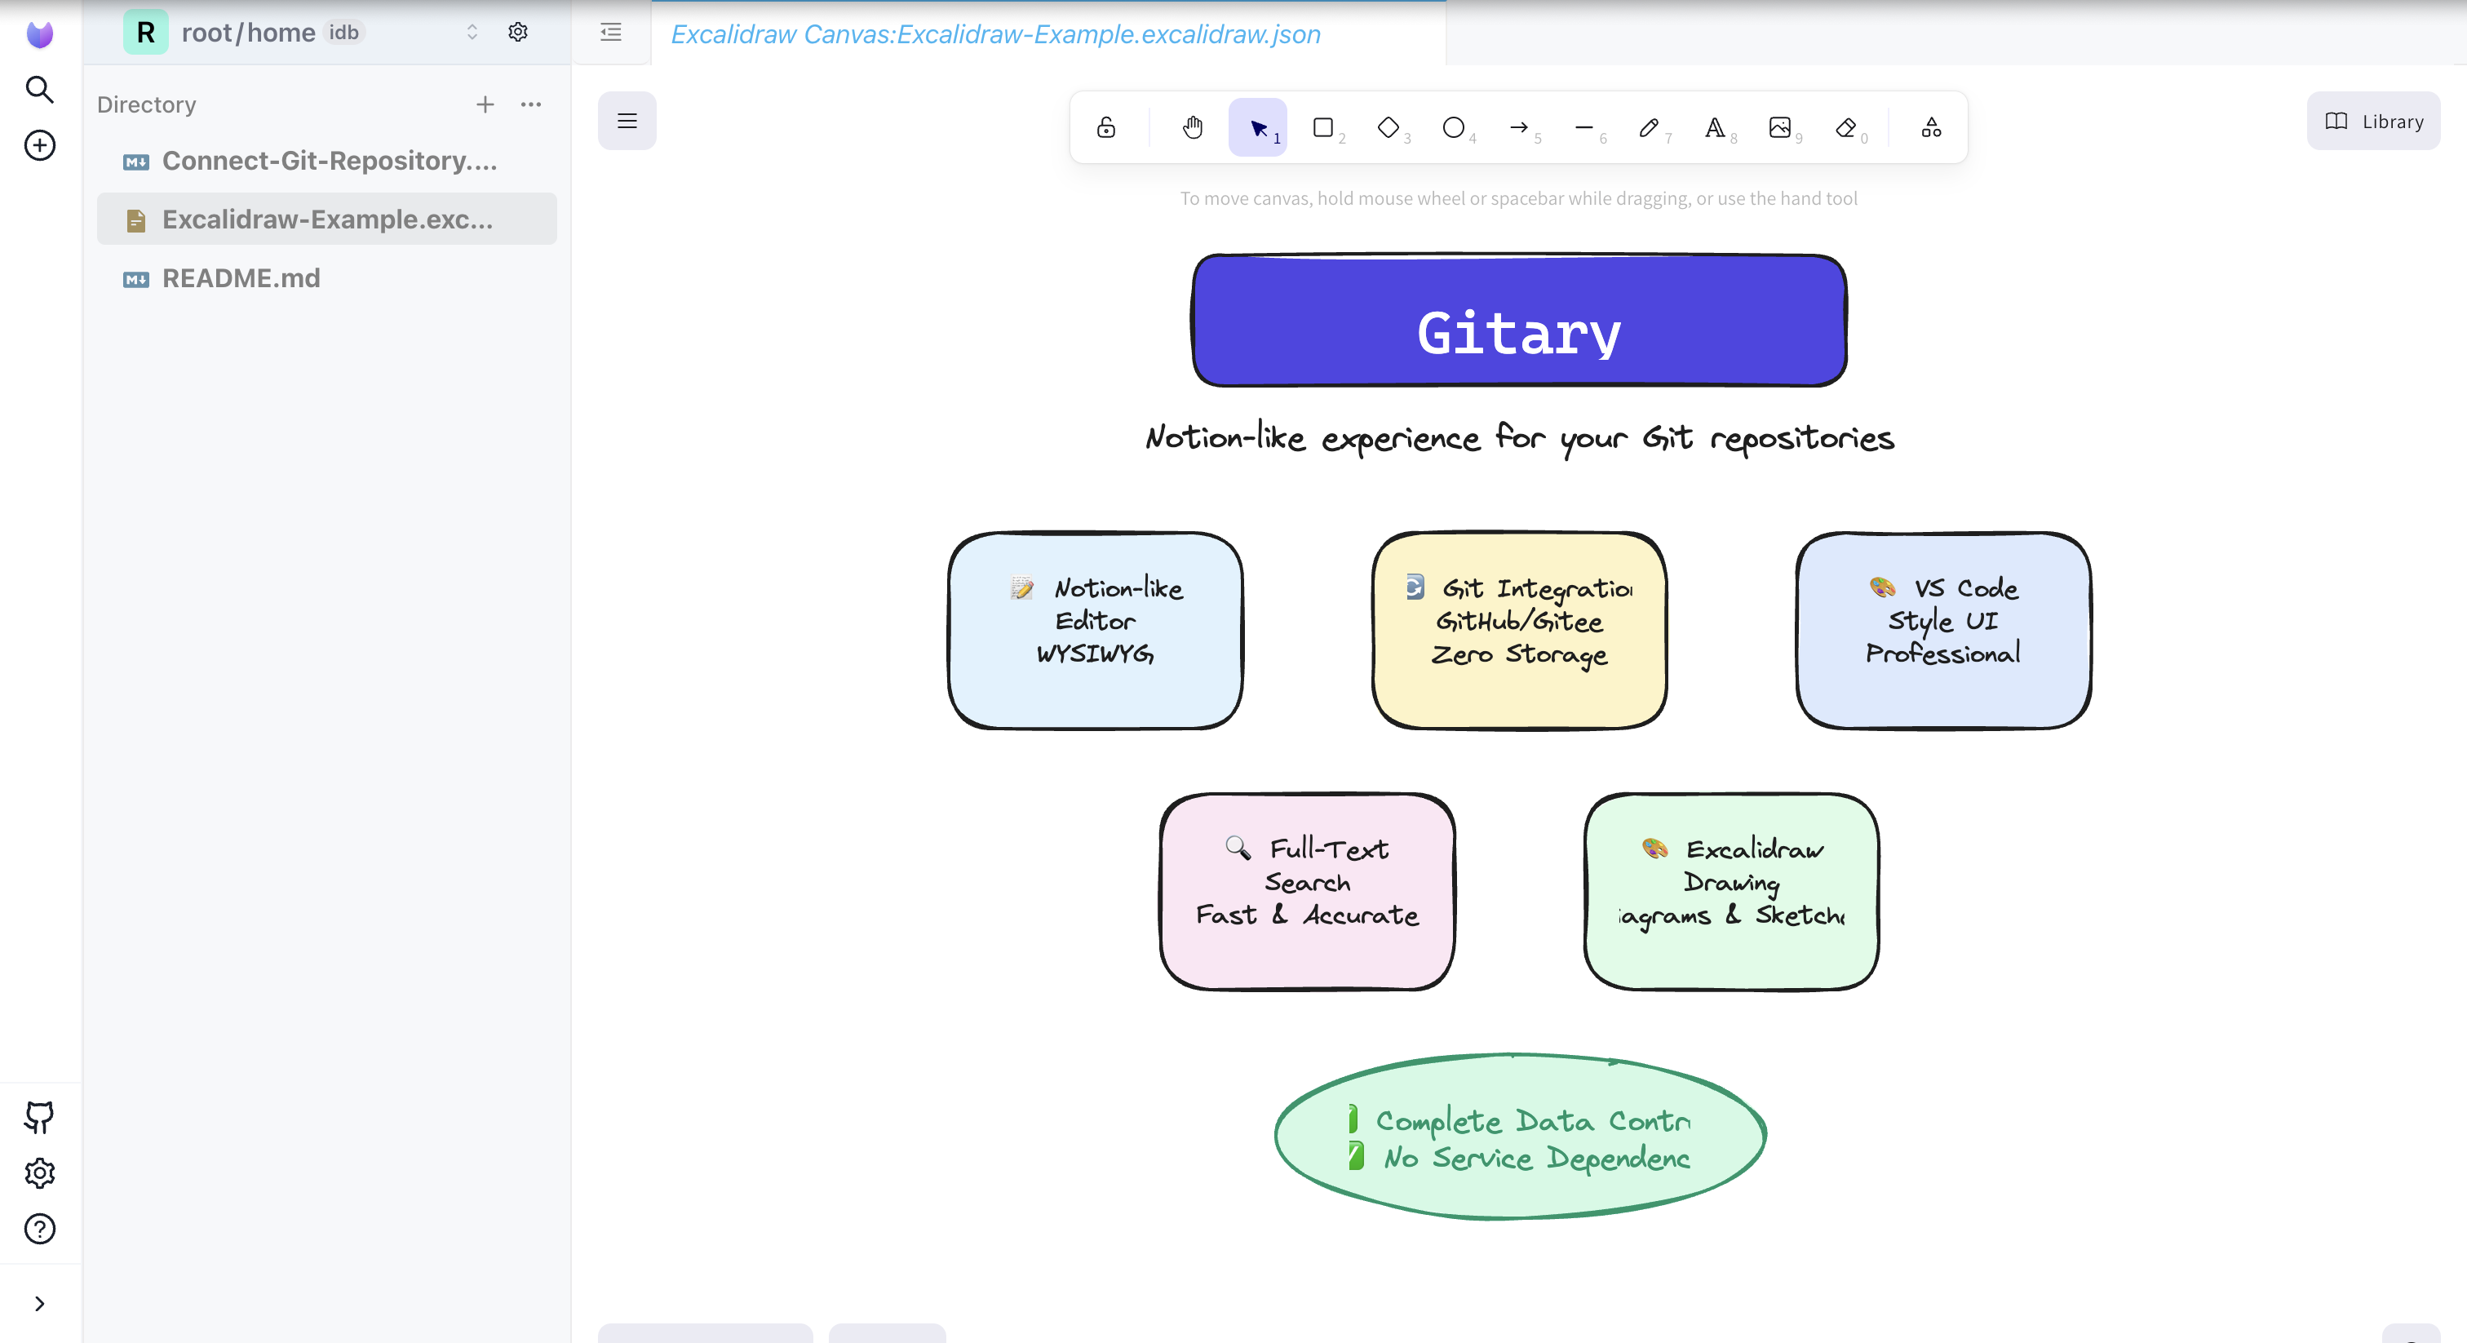This screenshot has width=2467, height=1343.
Task: Select the Ellipse shape tool
Action: coord(1453,127)
